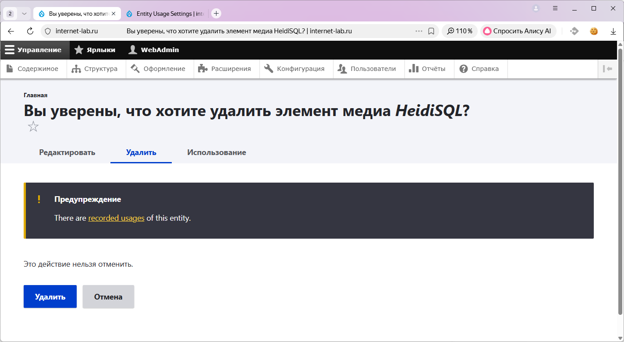Click the browser back arrow
Screen dimensions: 624x342
tap(11, 31)
